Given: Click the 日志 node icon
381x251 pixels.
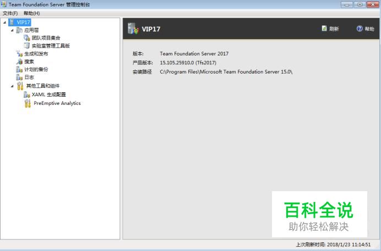Looking at the screenshot, I should coord(19,77).
